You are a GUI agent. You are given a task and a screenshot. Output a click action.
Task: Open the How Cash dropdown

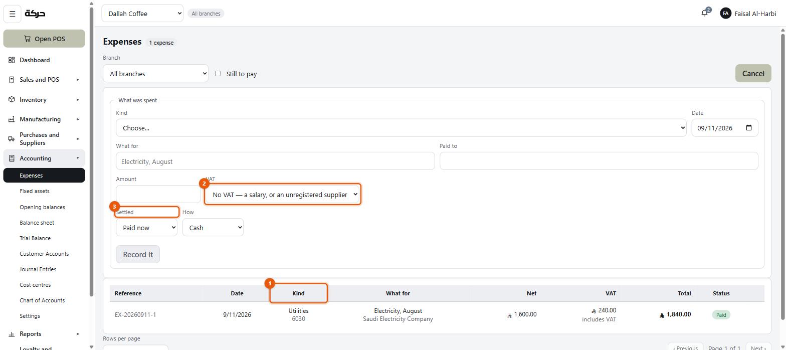coord(213,228)
